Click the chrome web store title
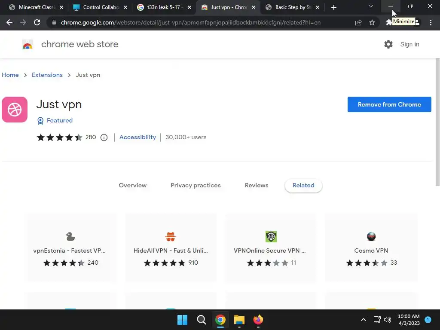The width and height of the screenshot is (440, 330). point(79,44)
